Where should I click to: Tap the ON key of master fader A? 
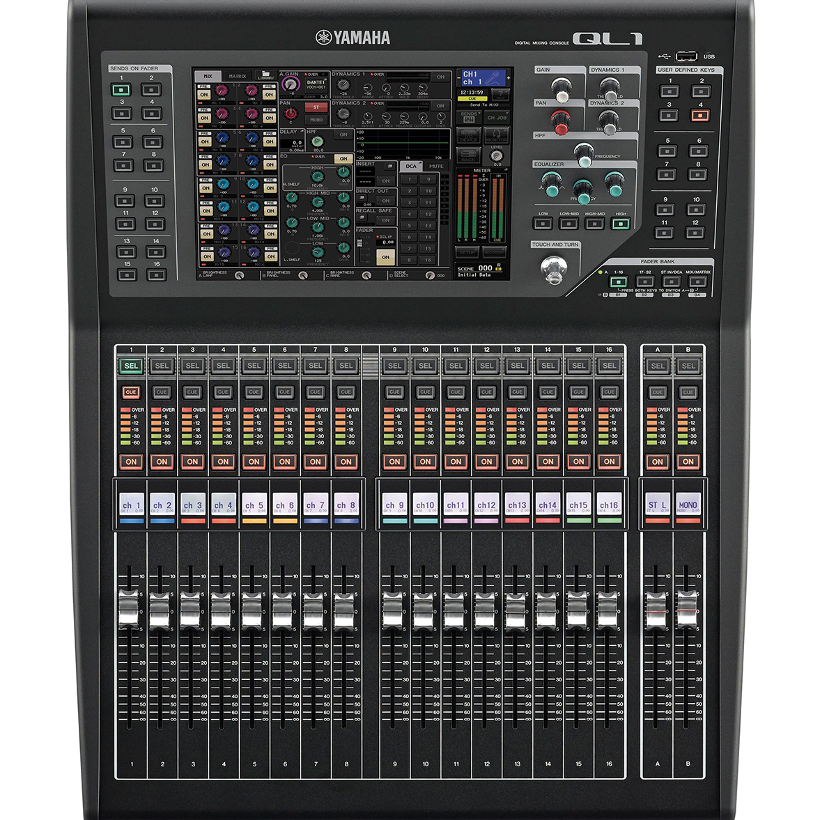click(658, 461)
